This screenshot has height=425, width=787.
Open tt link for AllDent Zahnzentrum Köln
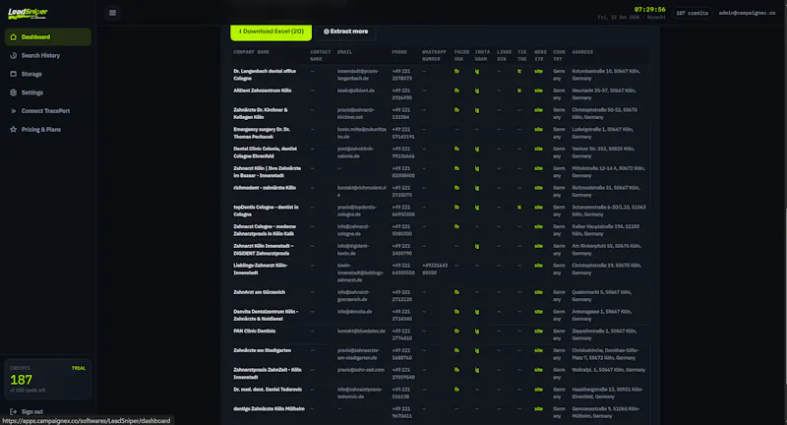coord(519,91)
